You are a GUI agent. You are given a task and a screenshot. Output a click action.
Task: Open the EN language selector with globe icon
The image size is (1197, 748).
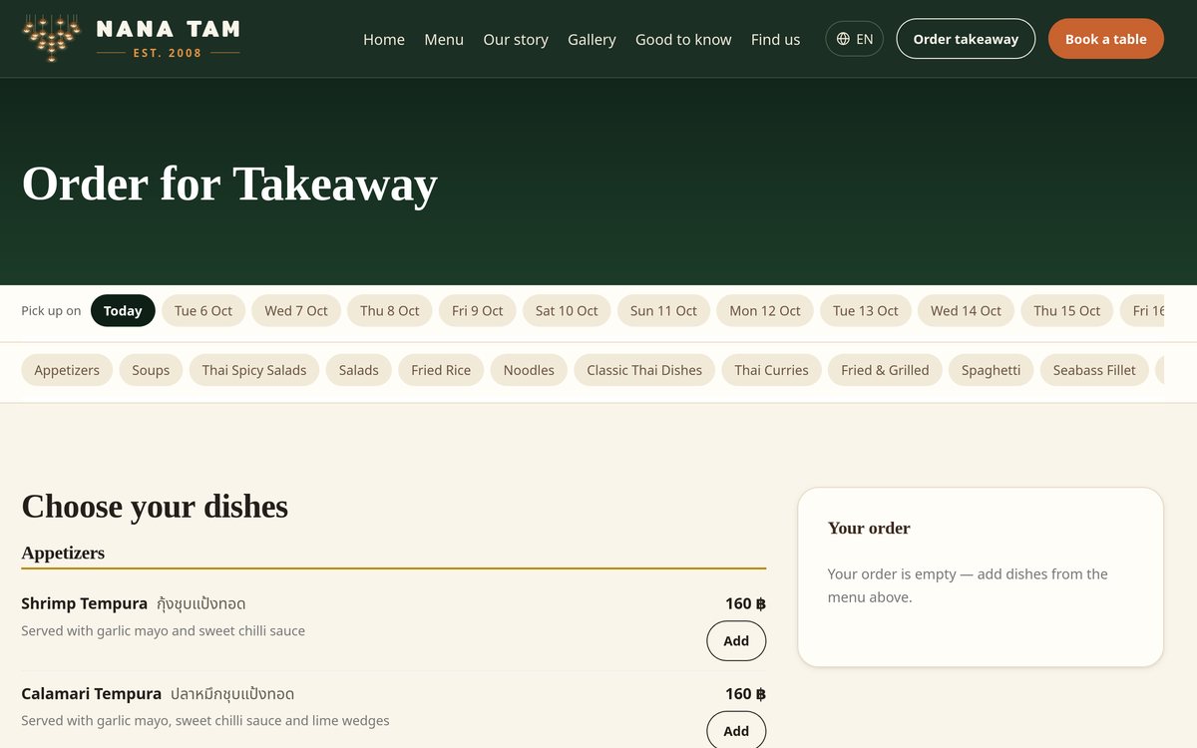pyautogui.click(x=854, y=39)
